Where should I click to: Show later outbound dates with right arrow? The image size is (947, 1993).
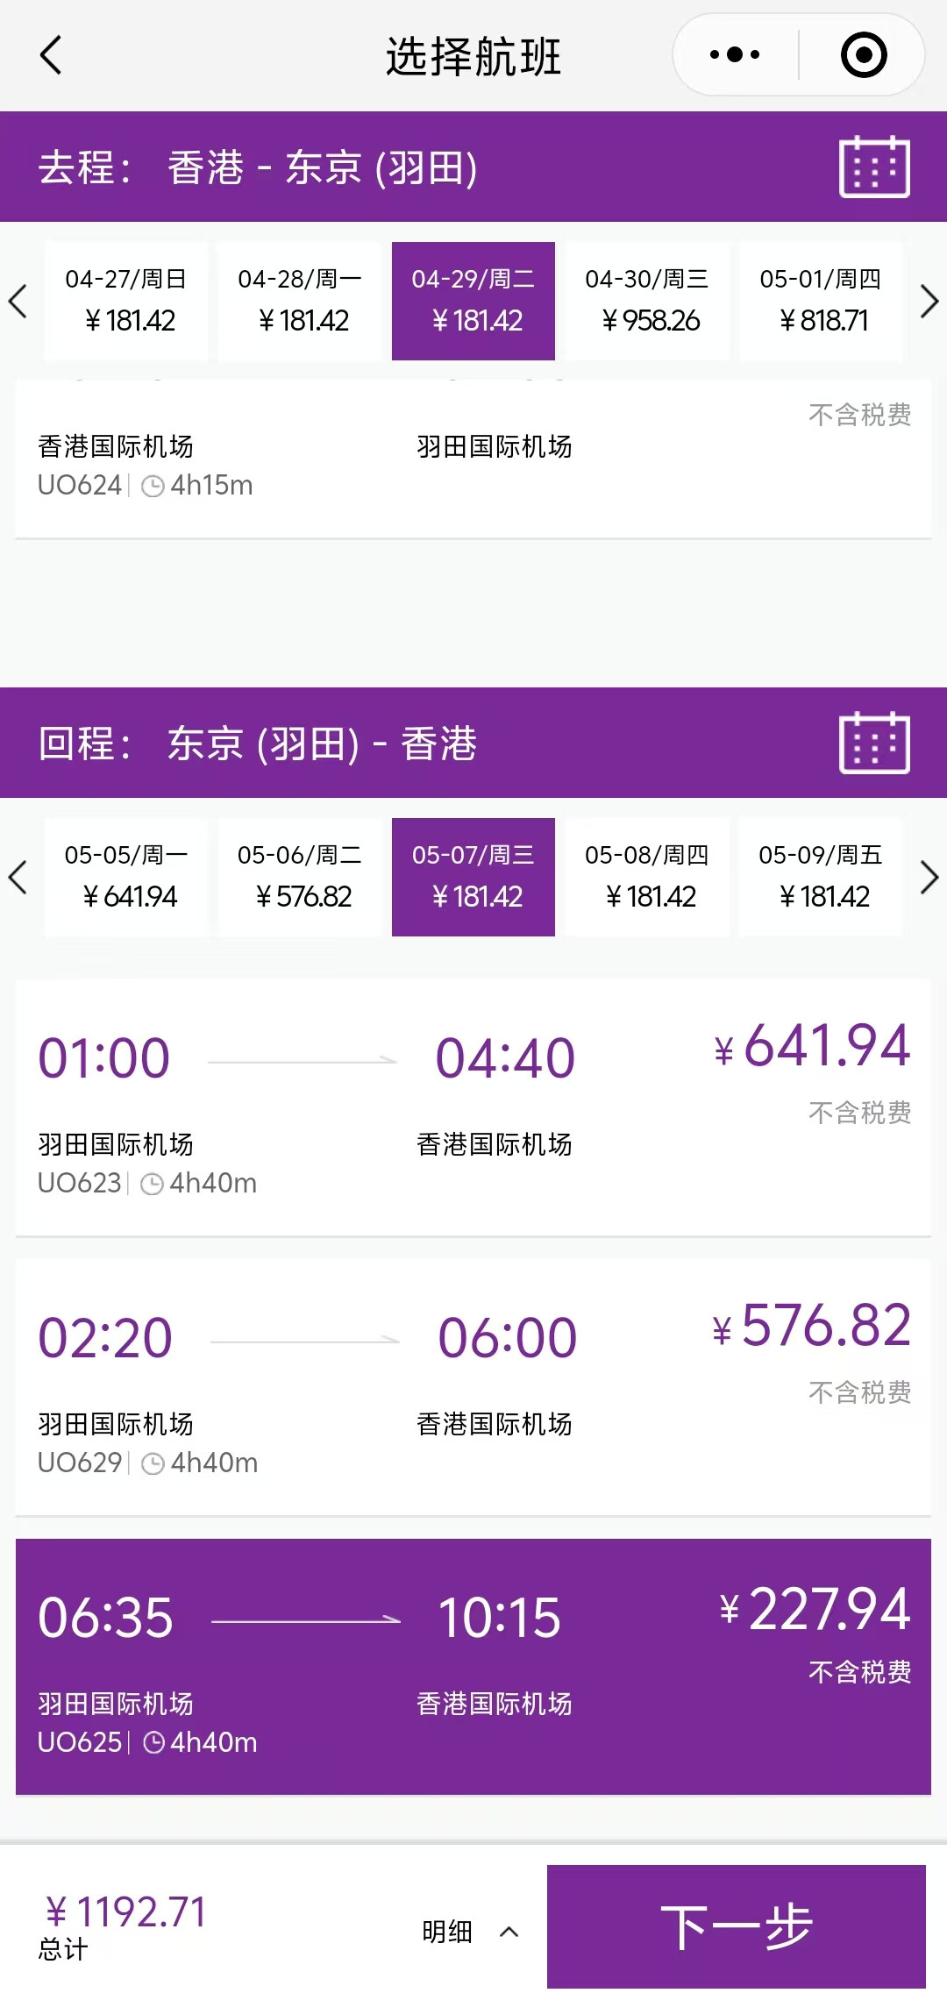(929, 302)
